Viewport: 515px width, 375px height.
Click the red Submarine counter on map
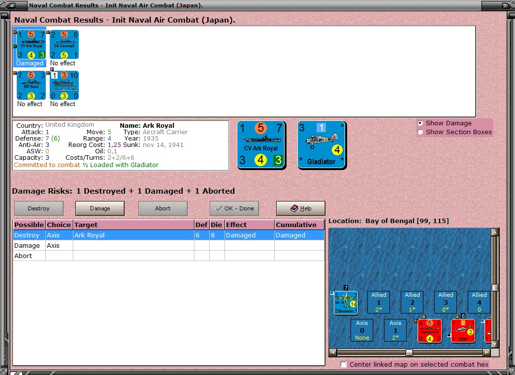tap(430, 331)
